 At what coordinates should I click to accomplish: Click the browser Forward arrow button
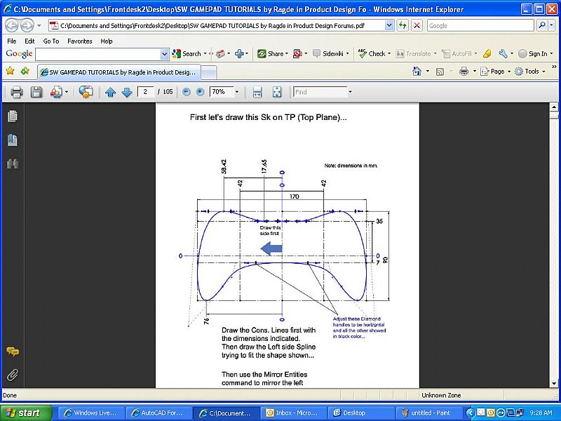point(27,25)
